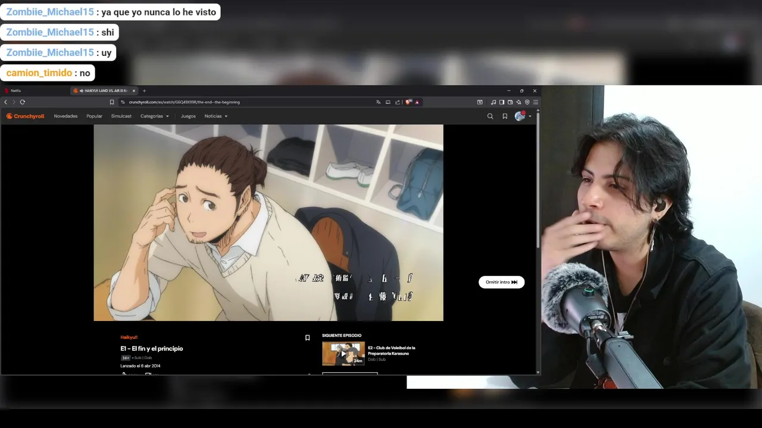Open the Simulcast menu item

pos(121,117)
